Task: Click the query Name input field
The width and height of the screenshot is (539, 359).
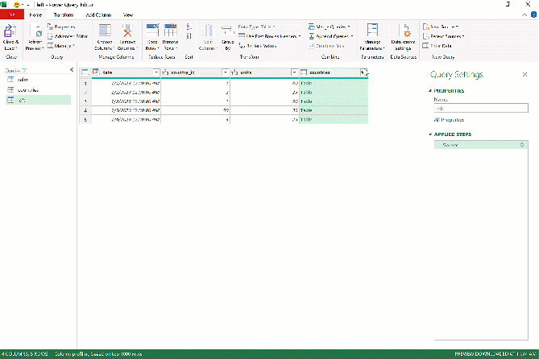Action: click(x=481, y=108)
